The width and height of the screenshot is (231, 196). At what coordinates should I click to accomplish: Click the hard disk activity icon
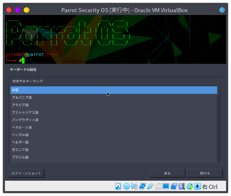click(x=118, y=186)
